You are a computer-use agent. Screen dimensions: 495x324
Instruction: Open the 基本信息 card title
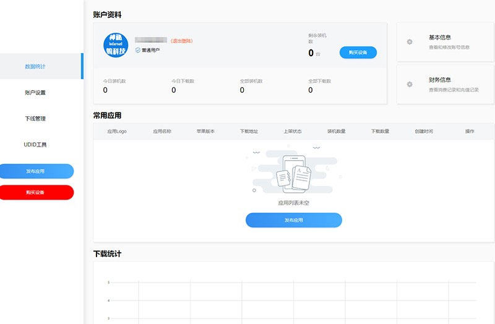click(x=440, y=37)
